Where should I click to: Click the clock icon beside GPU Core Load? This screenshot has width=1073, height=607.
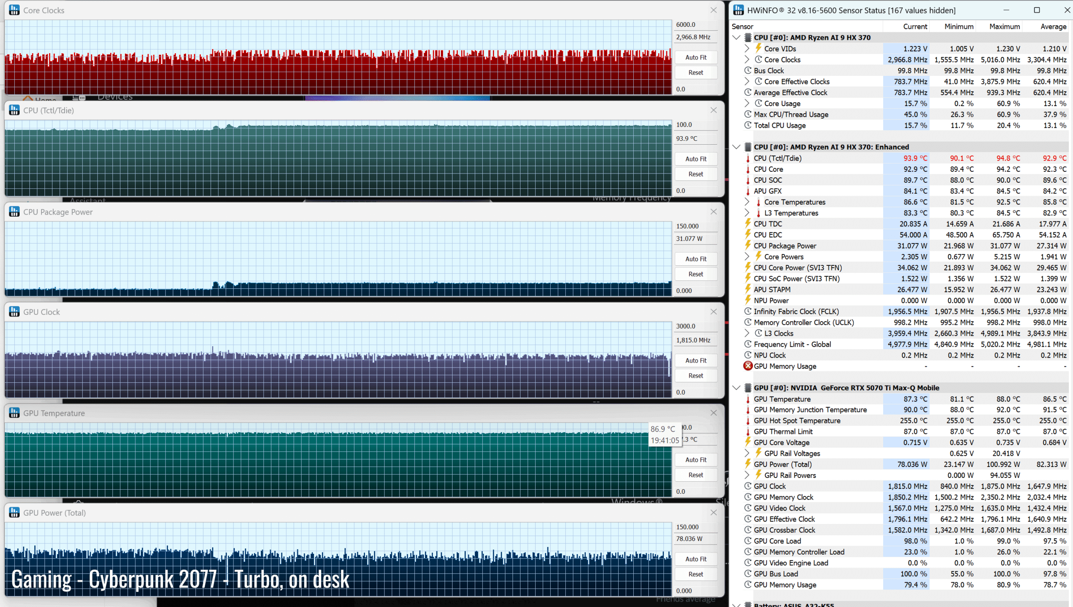coord(748,541)
